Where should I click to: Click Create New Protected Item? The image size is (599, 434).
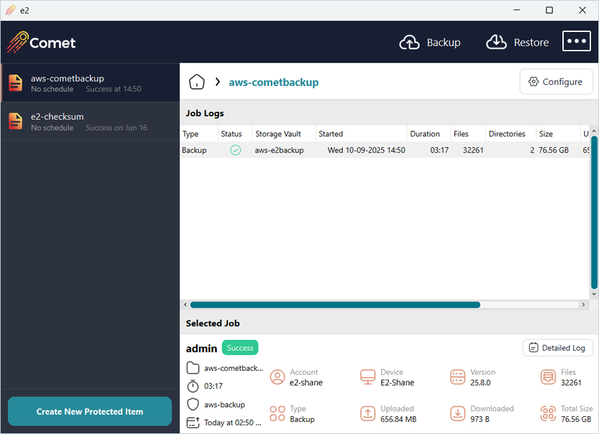tap(90, 411)
